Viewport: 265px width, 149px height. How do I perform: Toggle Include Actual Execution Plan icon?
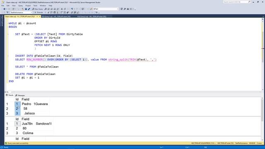click(62, 12)
